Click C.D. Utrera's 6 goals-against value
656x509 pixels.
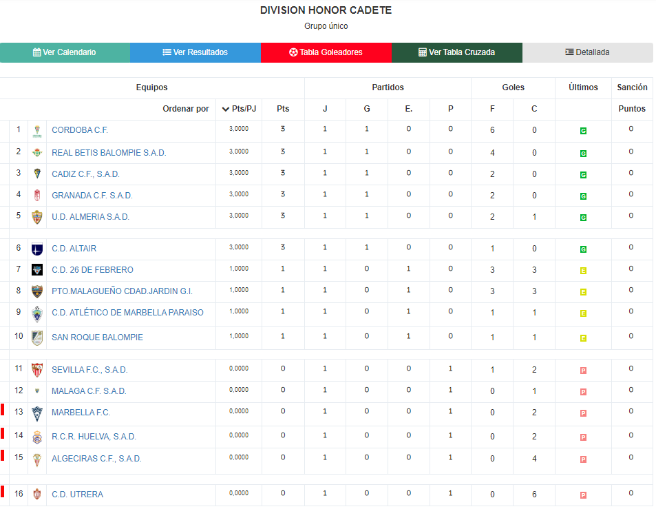pyautogui.click(x=534, y=495)
